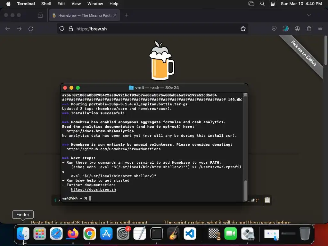Go forward in Firefox browser
328x246 pixels.
(x=19, y=29)
